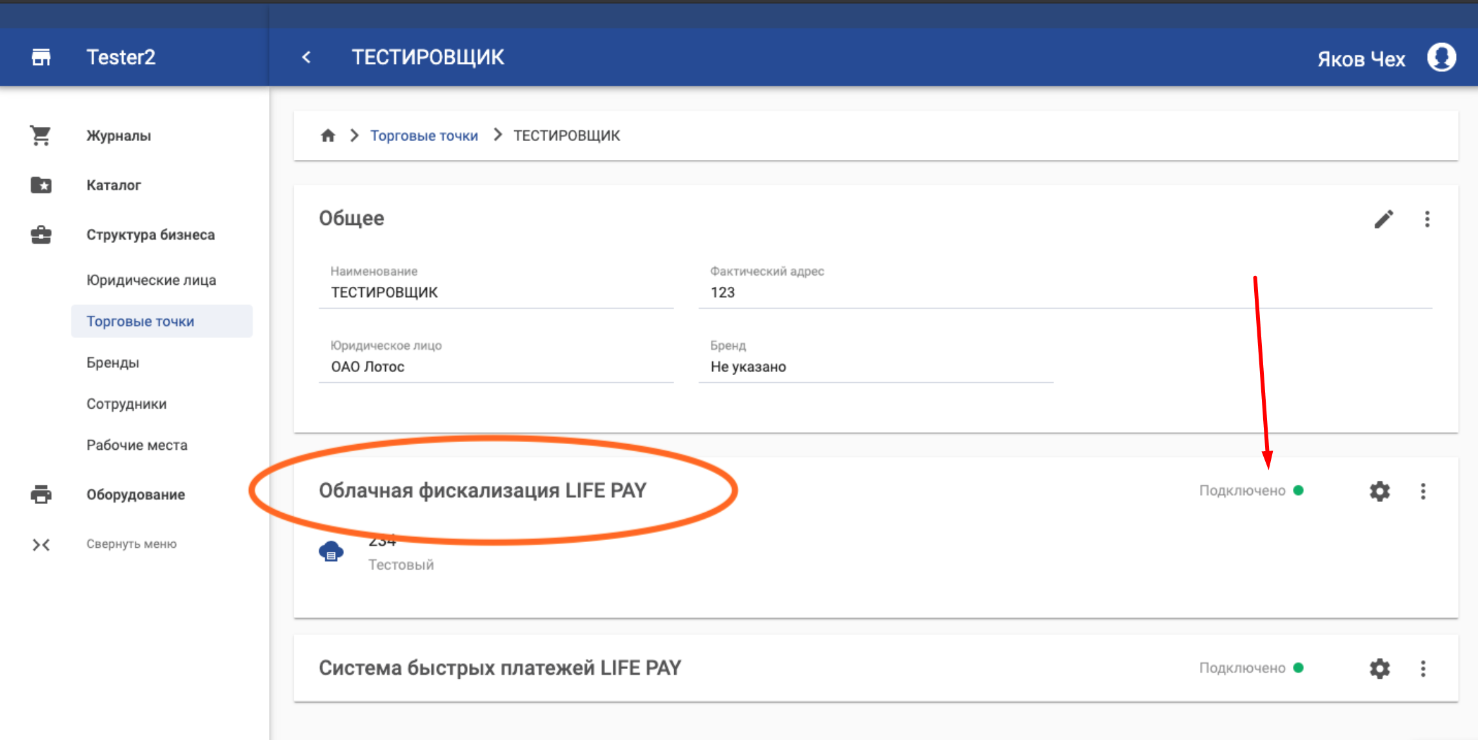Image resolution: width=1478 pixels, height=740 pixels.
Task: Click the Общее section heading
Action: point(351,218)
